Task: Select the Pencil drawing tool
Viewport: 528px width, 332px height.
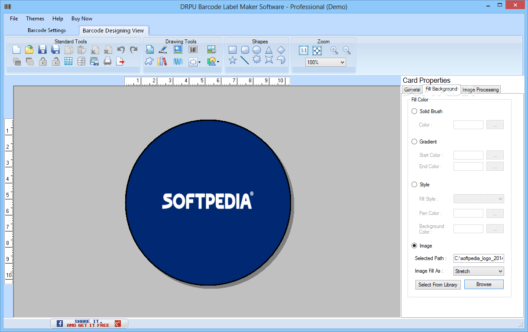Action: (x=162, y=49)
